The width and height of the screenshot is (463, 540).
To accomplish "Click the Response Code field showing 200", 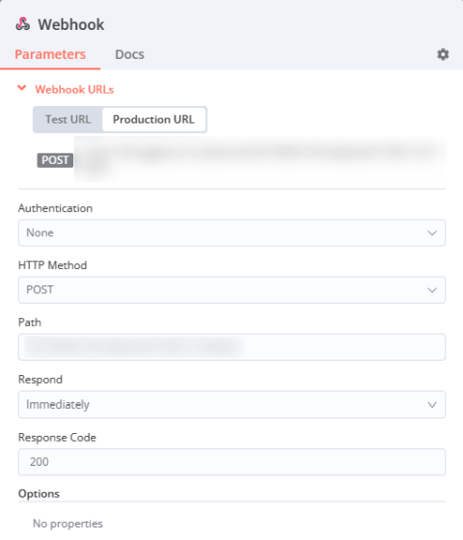I will pos(231,462).
